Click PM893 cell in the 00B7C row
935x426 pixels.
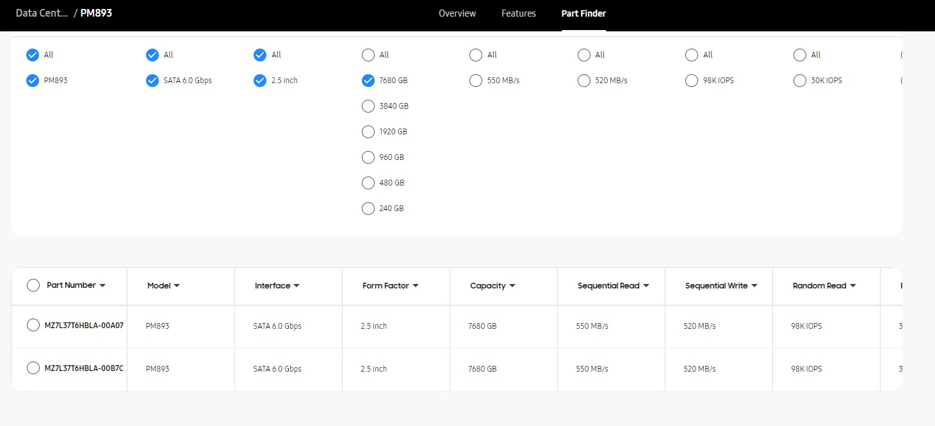click(158, 369)
